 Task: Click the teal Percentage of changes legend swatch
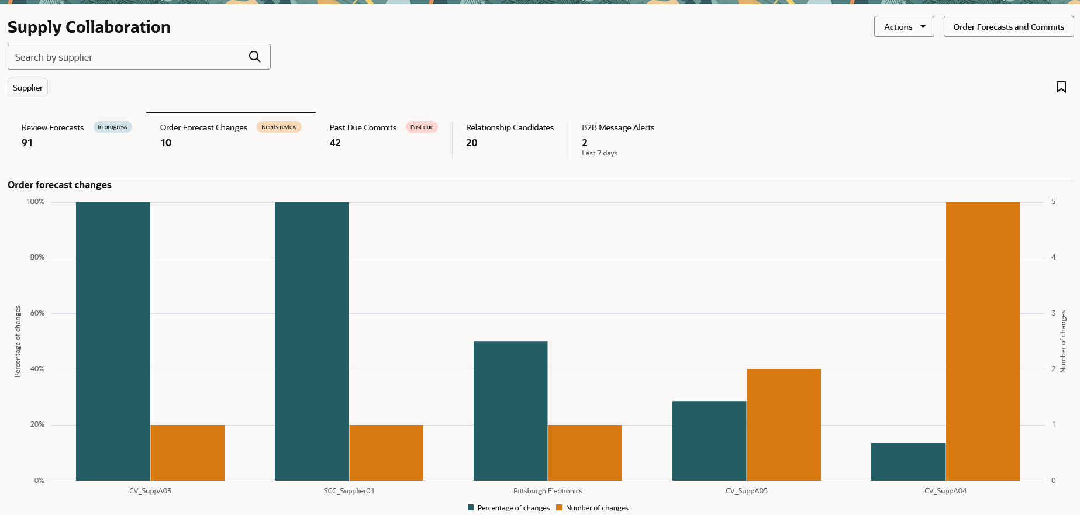471,507
